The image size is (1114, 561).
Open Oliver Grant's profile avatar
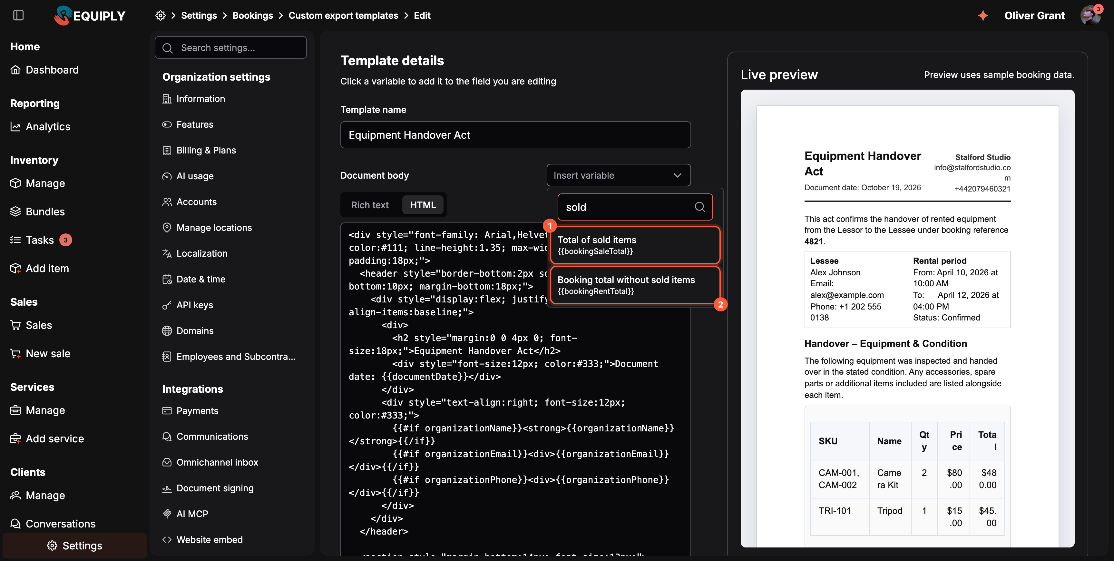click(x=1090, y=15)
